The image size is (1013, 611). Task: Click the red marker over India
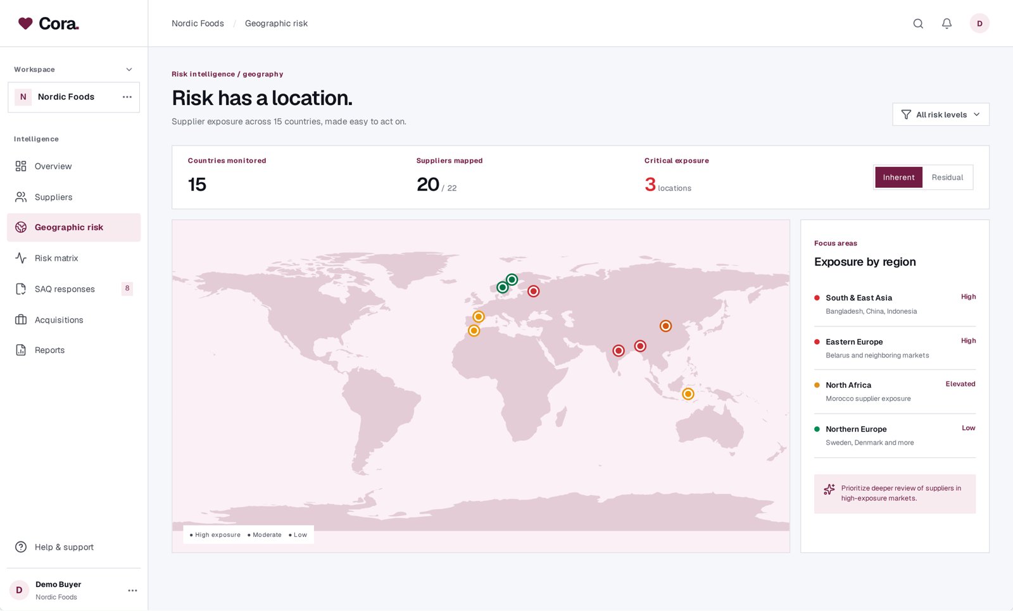[619, 350]
